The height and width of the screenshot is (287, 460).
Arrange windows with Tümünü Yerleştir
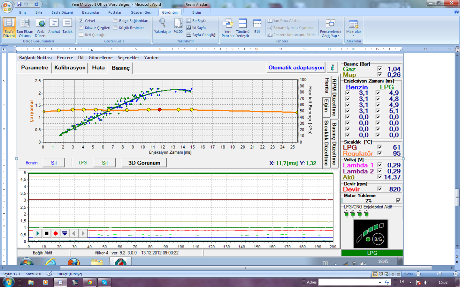click(243, 28)
